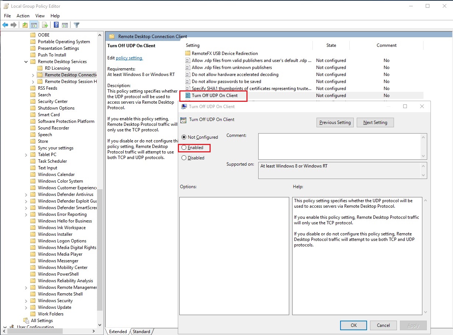This screenshot has width=453, height=335.
Task: Switch to the Standard tab
Action: [x=141, y=332]
